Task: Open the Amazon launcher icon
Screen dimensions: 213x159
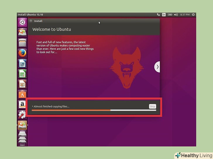Action: click(22, 105)
